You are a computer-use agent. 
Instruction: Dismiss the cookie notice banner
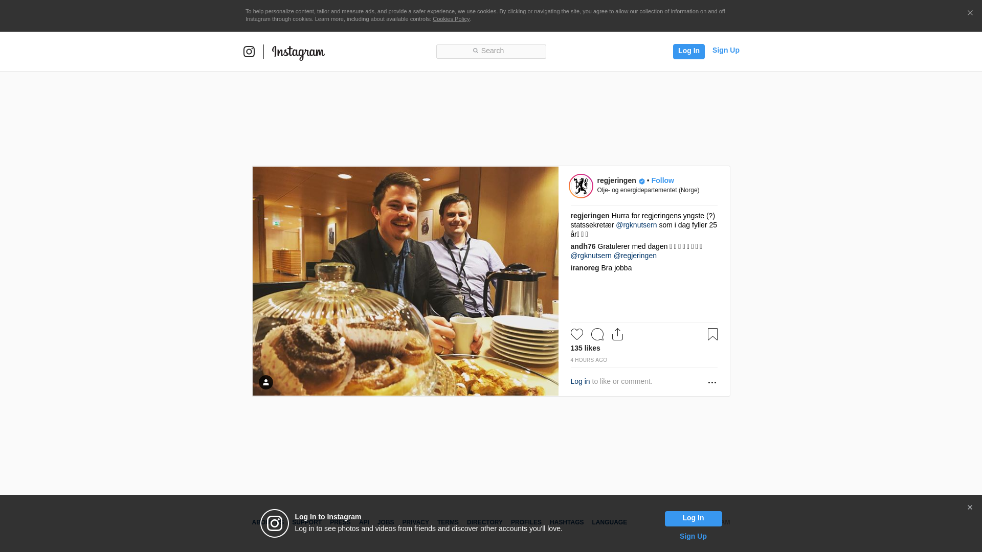click(970, 13)
